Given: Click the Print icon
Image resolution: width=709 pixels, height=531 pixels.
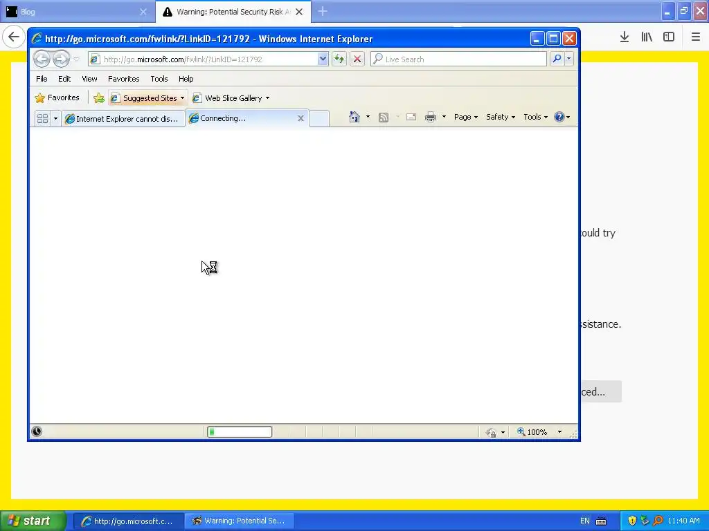Looking at the screenshot, I should coord(431,117).
